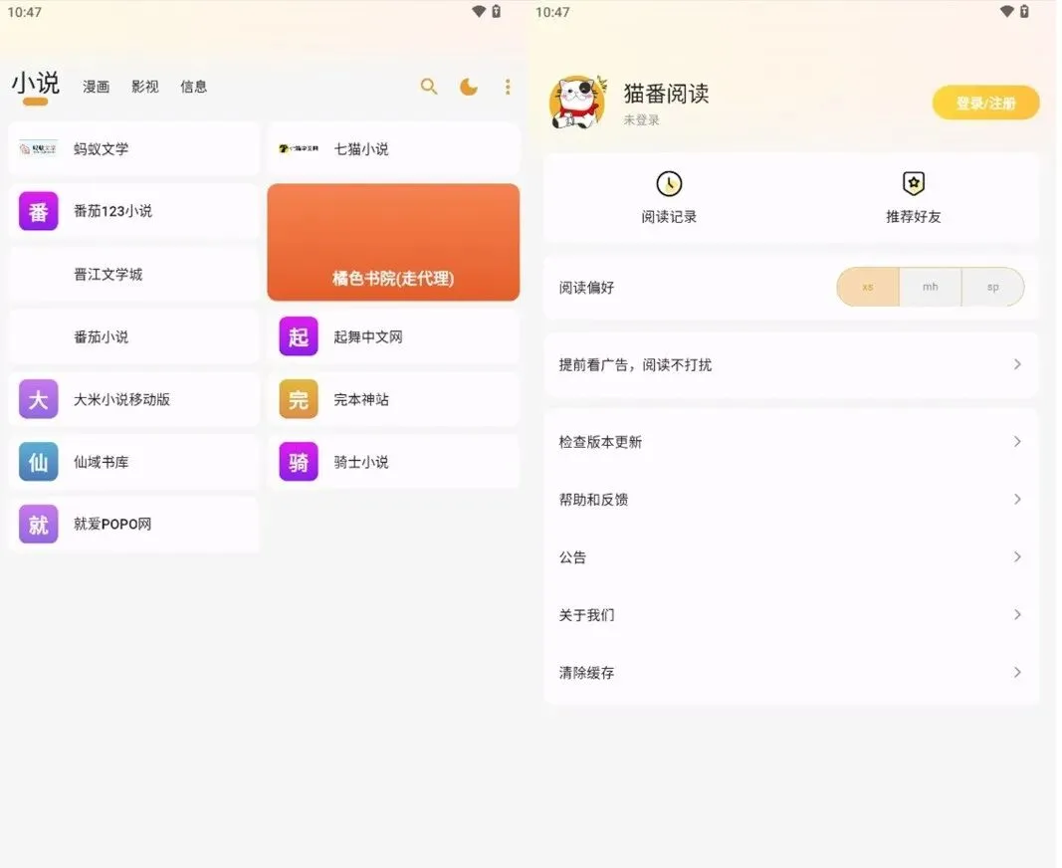Expand 检查版本更新 row chevron
The width and height of the screenshot is (1062, 868).
coord(1017,442)
